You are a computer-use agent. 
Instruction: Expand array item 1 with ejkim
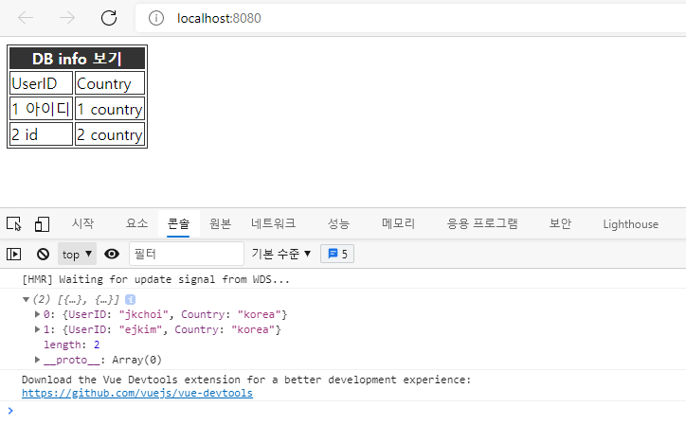click(37, 329)
